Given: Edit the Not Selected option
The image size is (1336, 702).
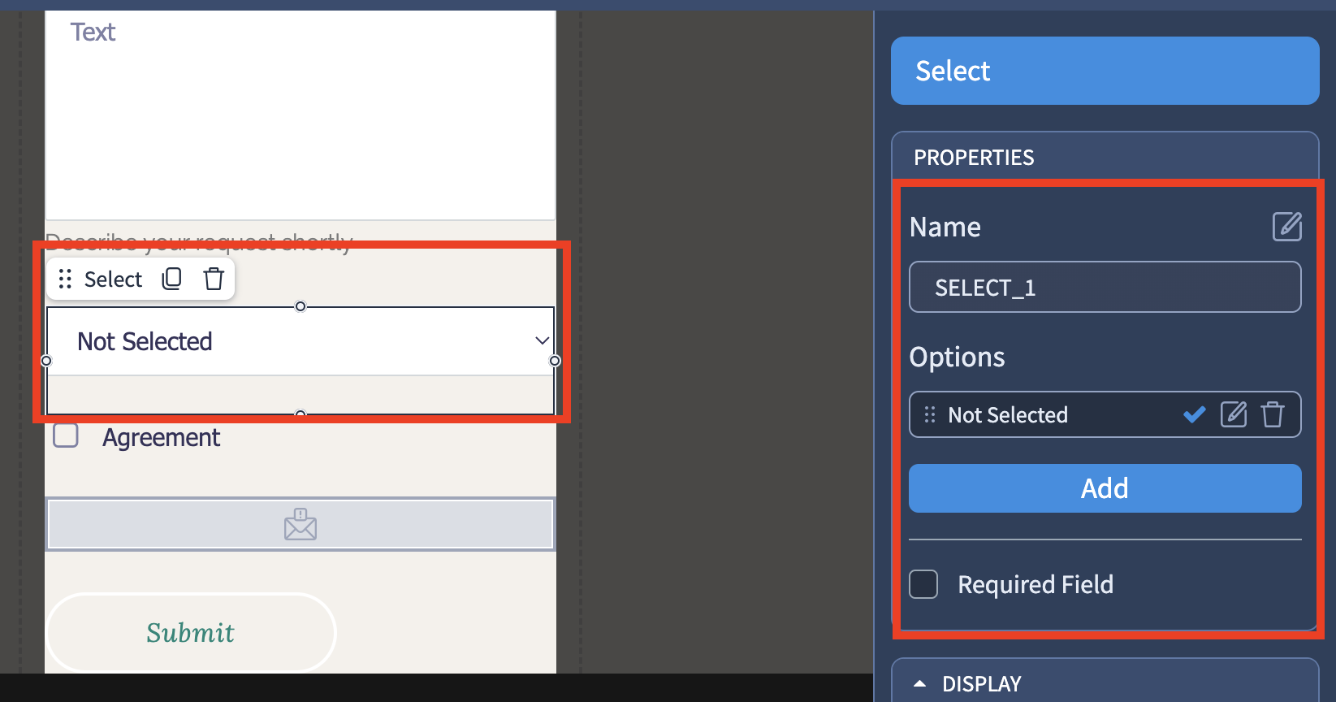Looking at the screenshot, I should (1233, 414).
